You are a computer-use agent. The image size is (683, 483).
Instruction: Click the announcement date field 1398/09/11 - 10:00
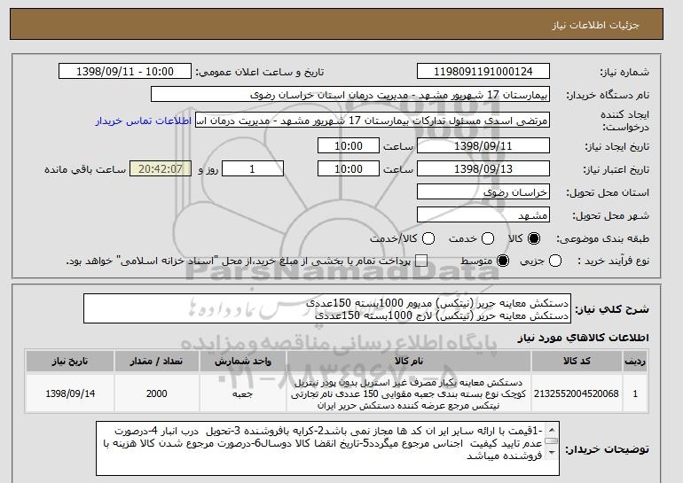125,72
